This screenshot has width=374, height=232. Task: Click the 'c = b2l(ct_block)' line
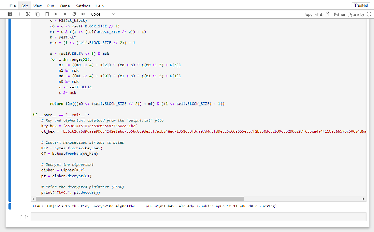(x=68, y=21)
